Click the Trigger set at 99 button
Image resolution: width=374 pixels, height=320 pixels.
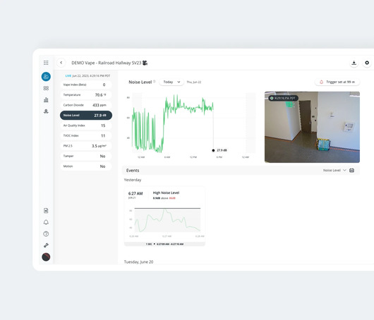click(337, 82)
